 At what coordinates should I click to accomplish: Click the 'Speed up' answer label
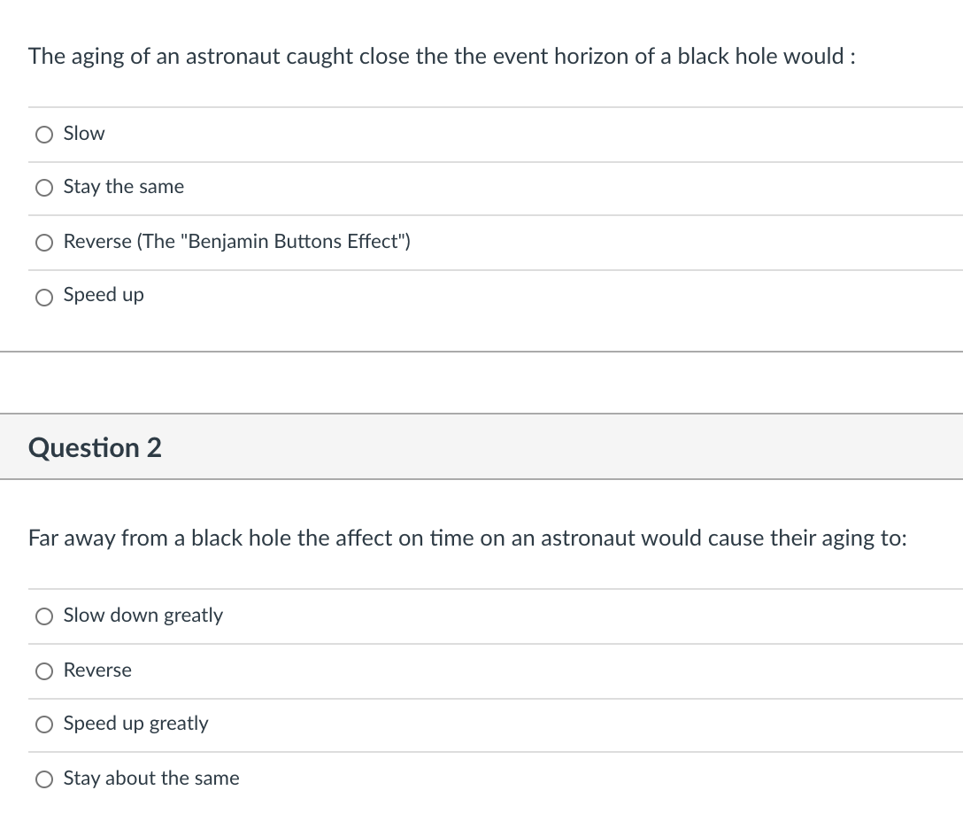click(104, 294)
